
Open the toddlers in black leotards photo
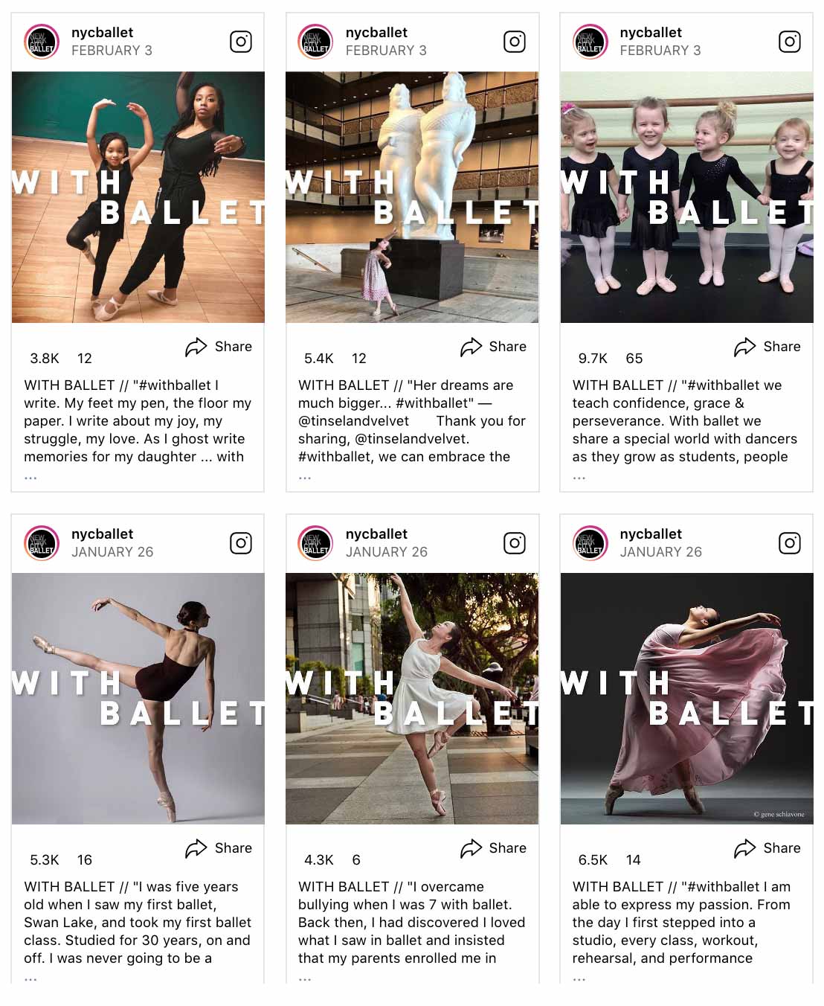686,197
